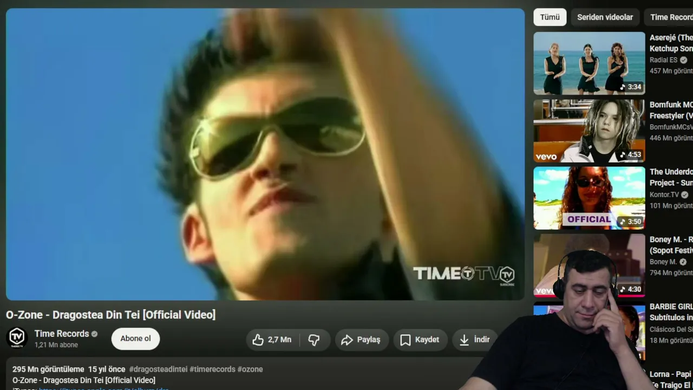Click the '18 Mn' view count under Barbie Girl
Viewport: 693px width, 390px height.
click(671, 340)
